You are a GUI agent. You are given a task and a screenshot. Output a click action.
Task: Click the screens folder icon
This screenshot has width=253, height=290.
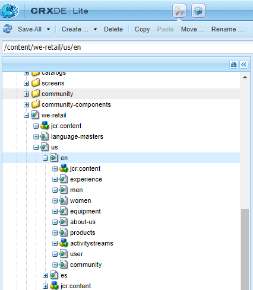pos(36,83)
